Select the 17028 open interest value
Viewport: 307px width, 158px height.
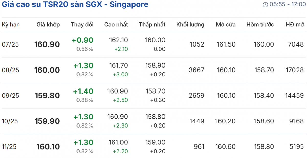pyautogui.click(x=295, y=70)
